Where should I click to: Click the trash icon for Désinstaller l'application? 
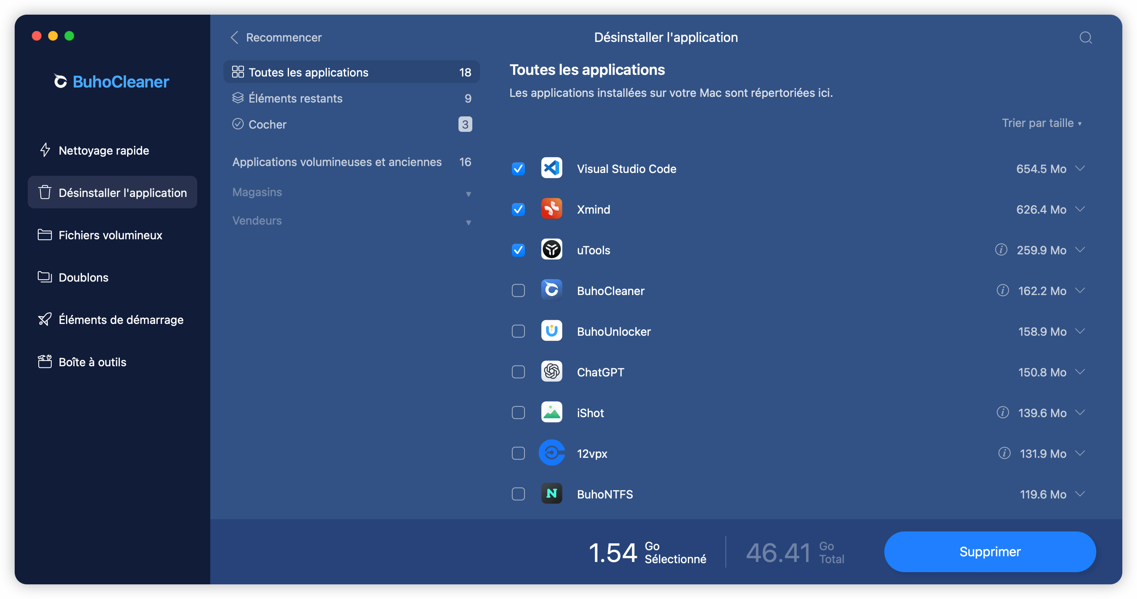pos(44,192)
